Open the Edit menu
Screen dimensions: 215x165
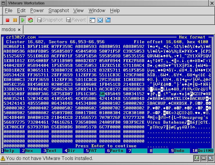tap(21, 11)
